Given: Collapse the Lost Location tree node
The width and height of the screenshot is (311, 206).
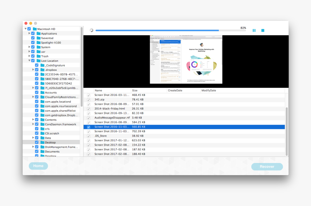Looking at the screenshot, I should [29, 61].
